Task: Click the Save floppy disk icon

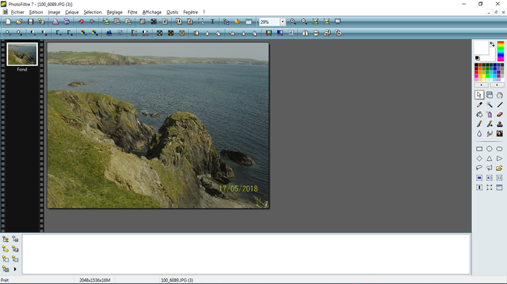Action: tap(31, 22)
